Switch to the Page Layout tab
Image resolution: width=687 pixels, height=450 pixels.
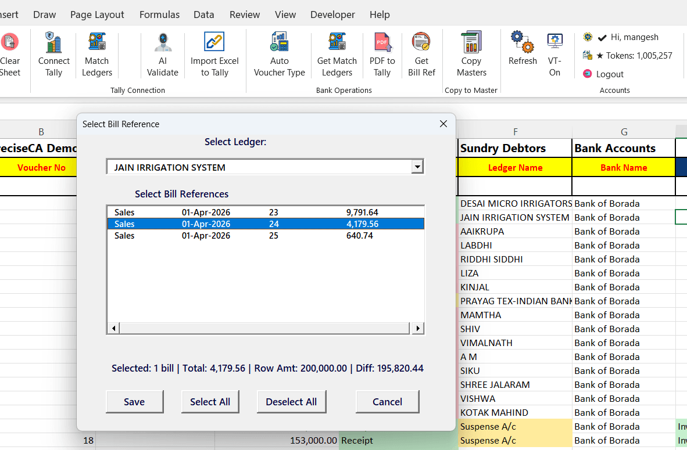97,15
